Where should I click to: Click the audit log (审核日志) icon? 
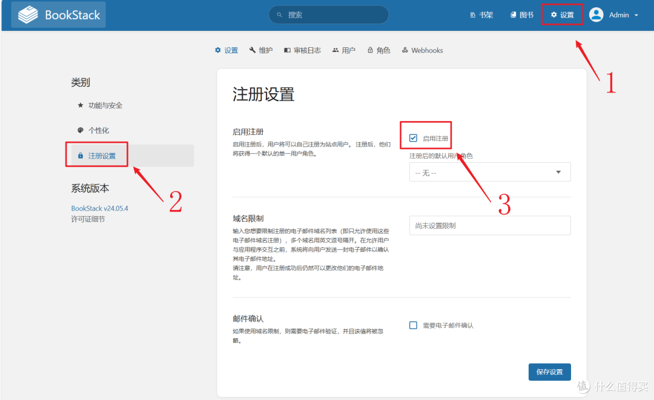pyautogui.click(x=287, y=50)
